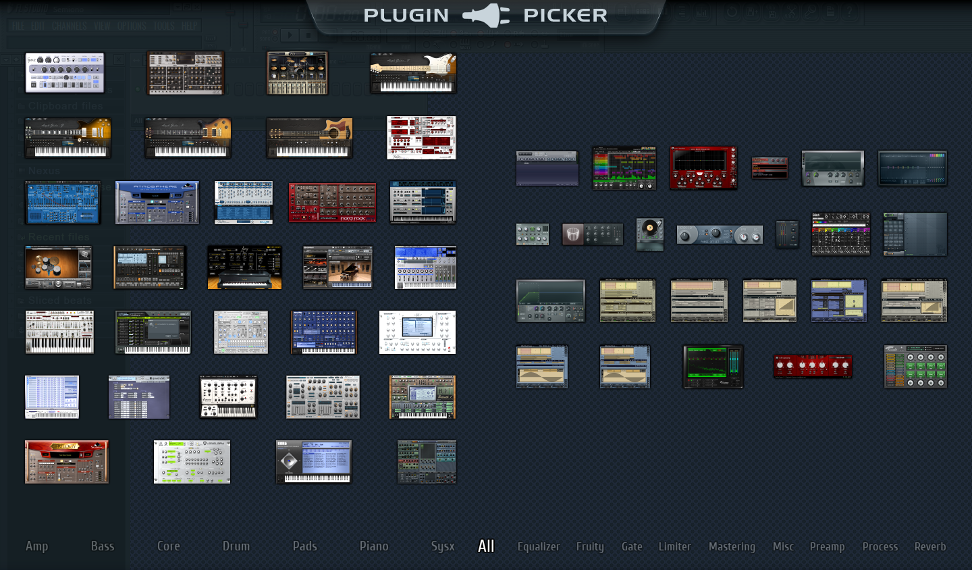Image resolution: width=972 pixels, height=570 pixels.
Task: Open the Mastering effects category
Action: [732, 547]
